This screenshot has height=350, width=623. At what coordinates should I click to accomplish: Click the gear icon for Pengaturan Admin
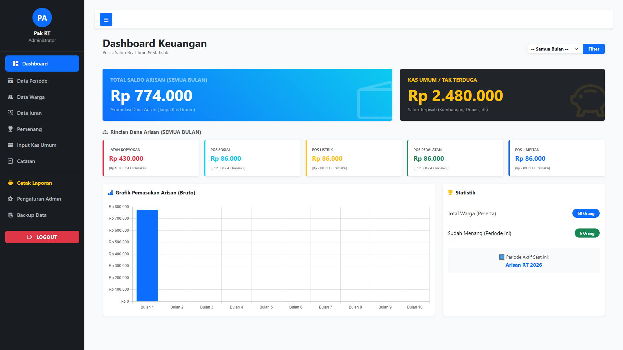(x=10, y=199)
